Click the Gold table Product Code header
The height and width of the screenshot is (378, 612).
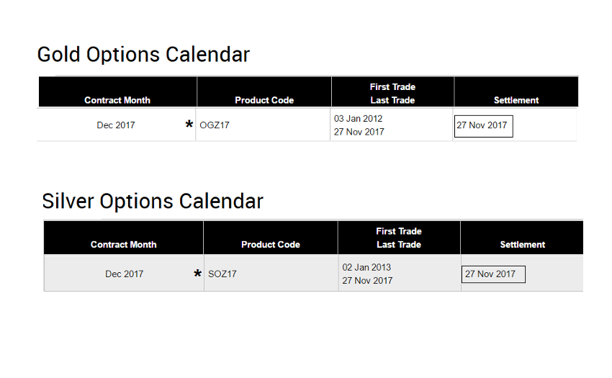pyautogui.click(x=264, y=100)
